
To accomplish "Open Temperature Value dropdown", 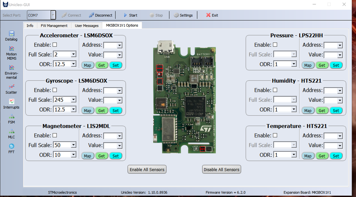I will point(340,145).
